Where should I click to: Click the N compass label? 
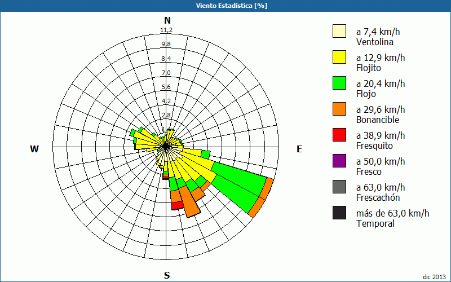point(167,20)
